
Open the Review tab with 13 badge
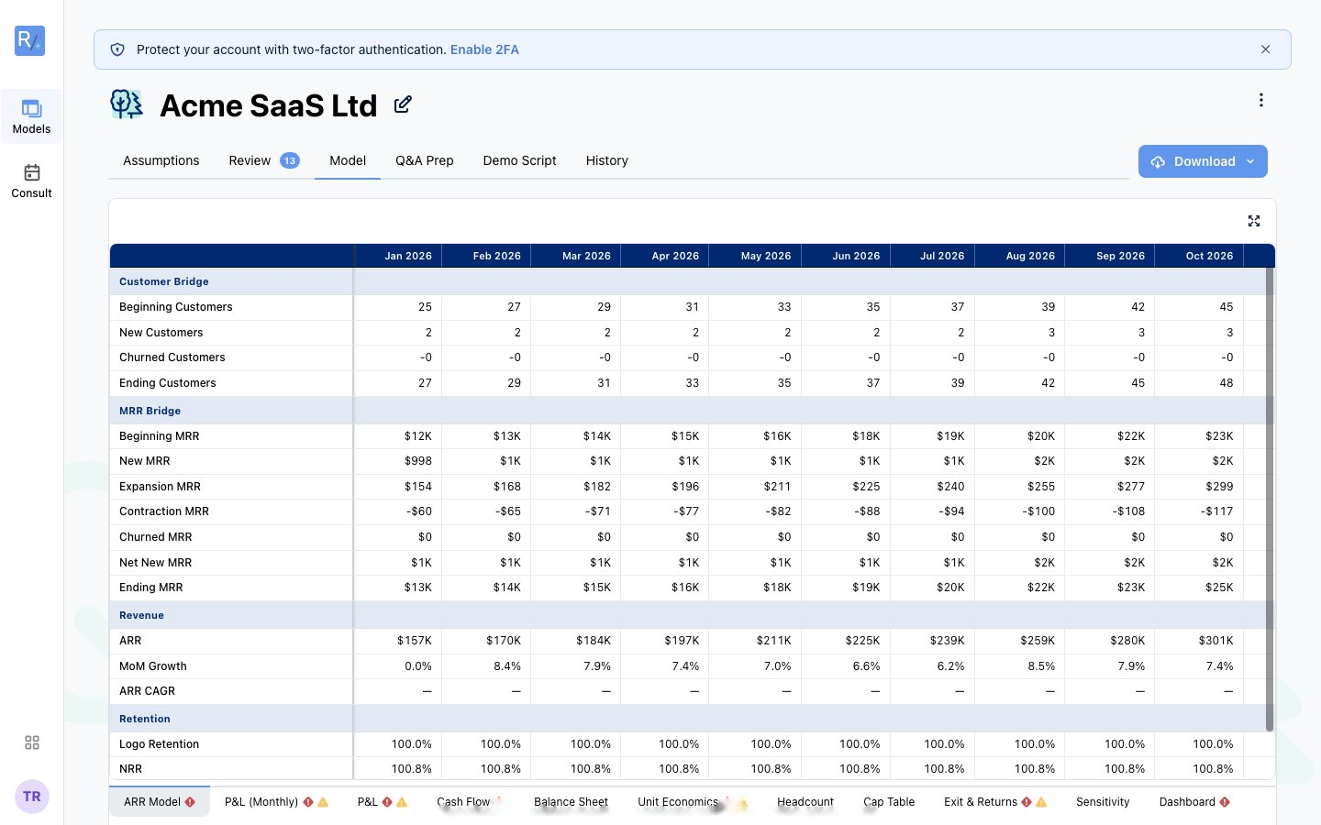point(264,160)
